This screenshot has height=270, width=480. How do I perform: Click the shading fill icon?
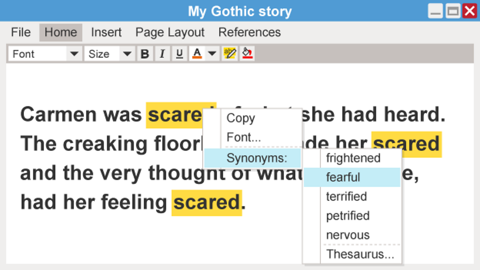pos(247,54)
